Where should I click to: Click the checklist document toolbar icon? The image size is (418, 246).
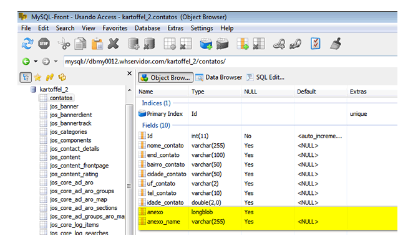(x=315, y=44)
